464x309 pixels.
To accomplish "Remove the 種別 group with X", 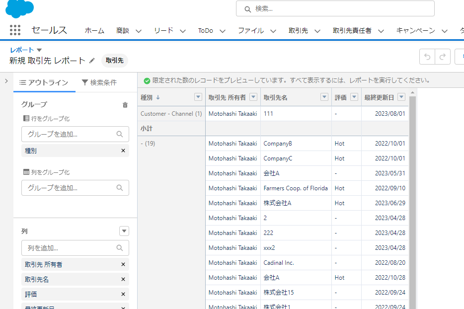I will click(x=123, y=151).
